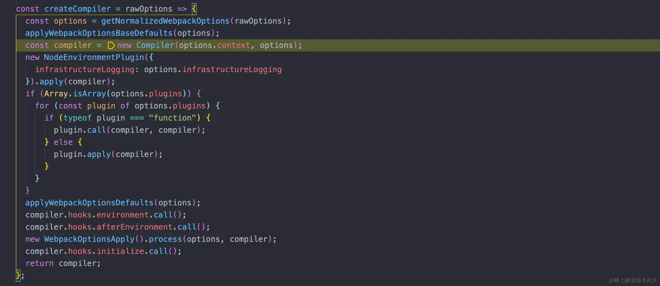Click the debugger breakpoint marker before new Compiler
This screenshot has height=286, width=660.
point(111,45)
